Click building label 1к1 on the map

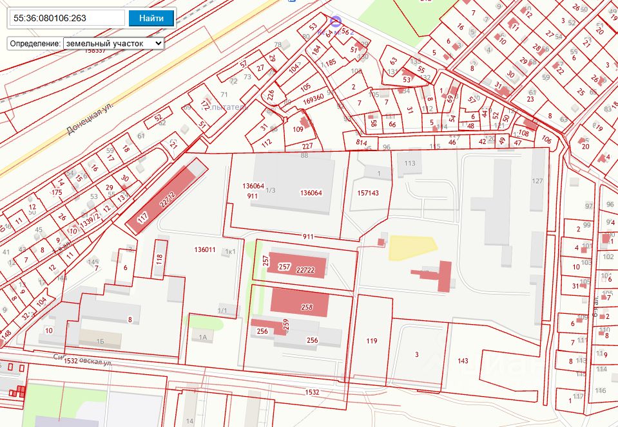coord(230,251)
